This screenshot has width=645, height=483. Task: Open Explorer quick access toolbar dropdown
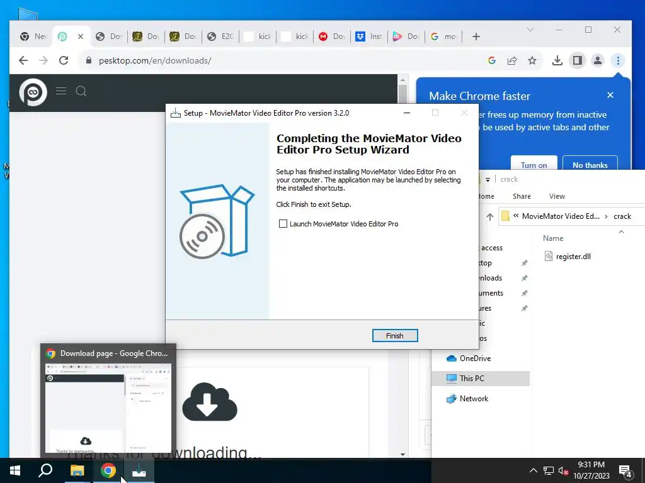tap(488, 179)
